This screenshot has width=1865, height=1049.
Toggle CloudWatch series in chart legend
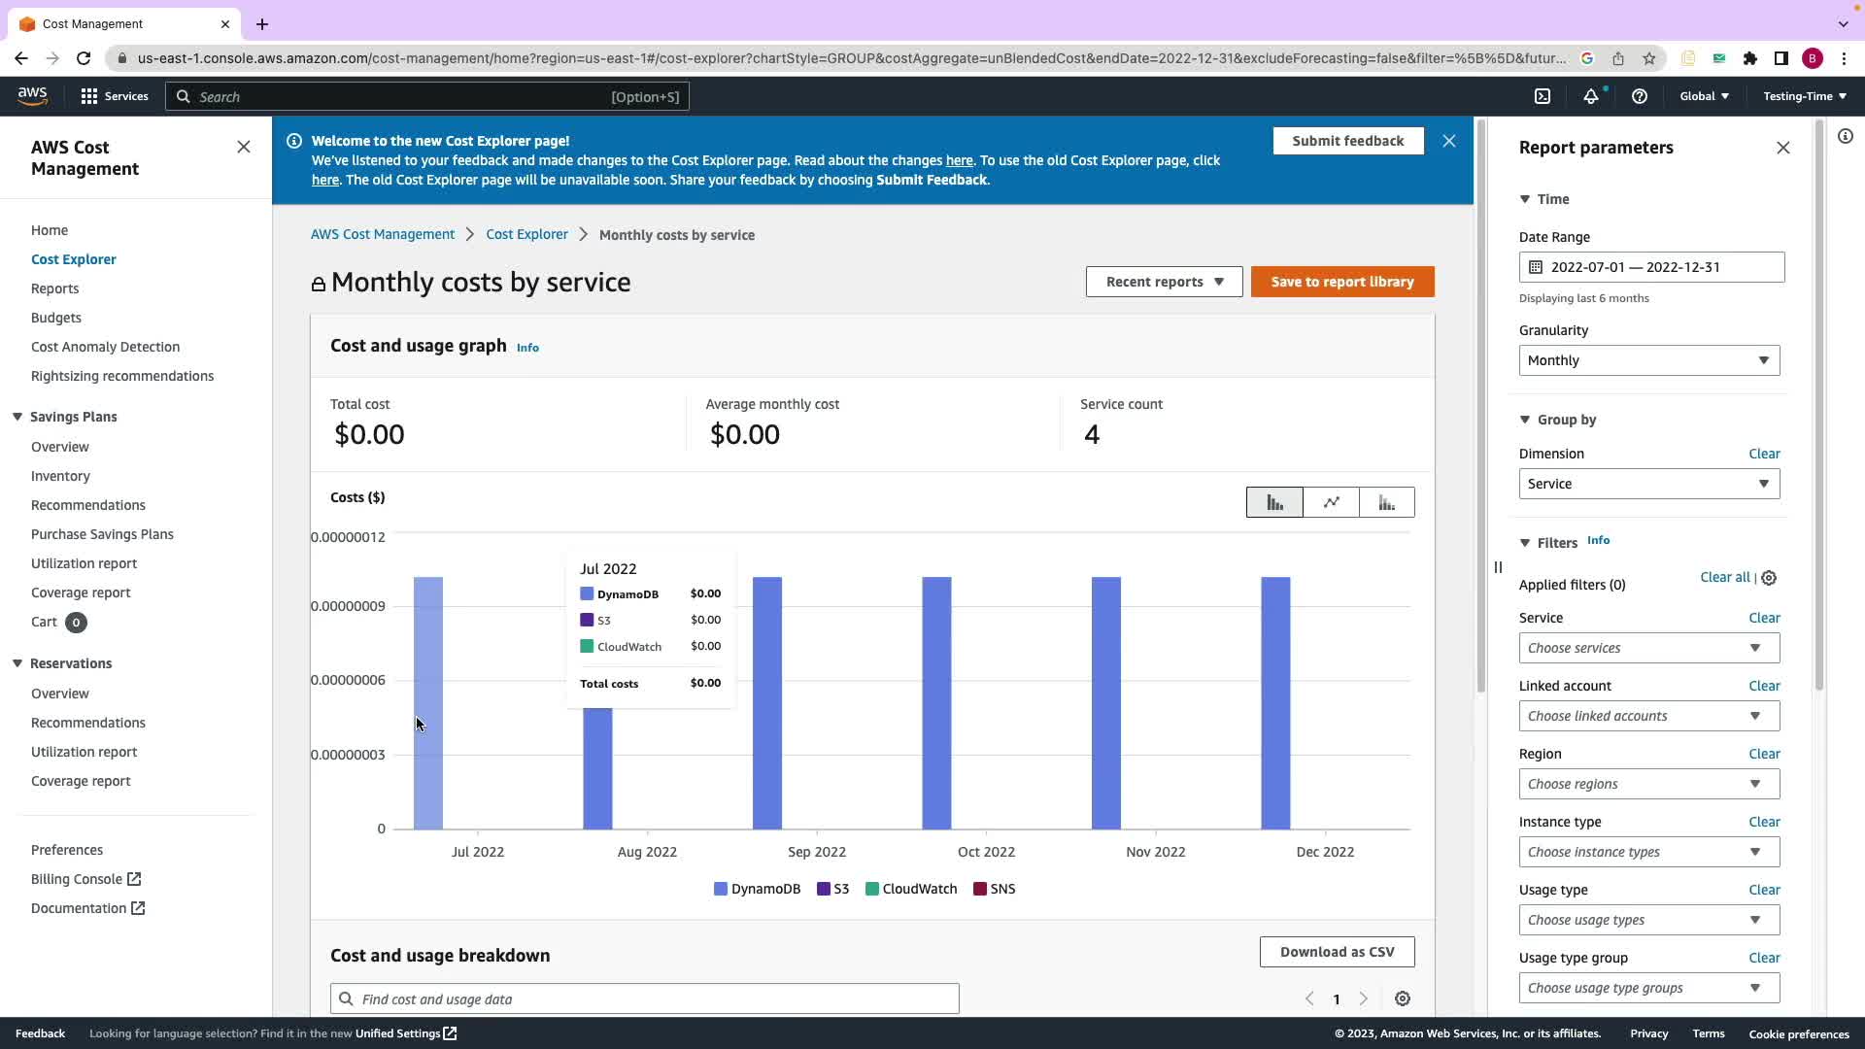click(910, 889)
